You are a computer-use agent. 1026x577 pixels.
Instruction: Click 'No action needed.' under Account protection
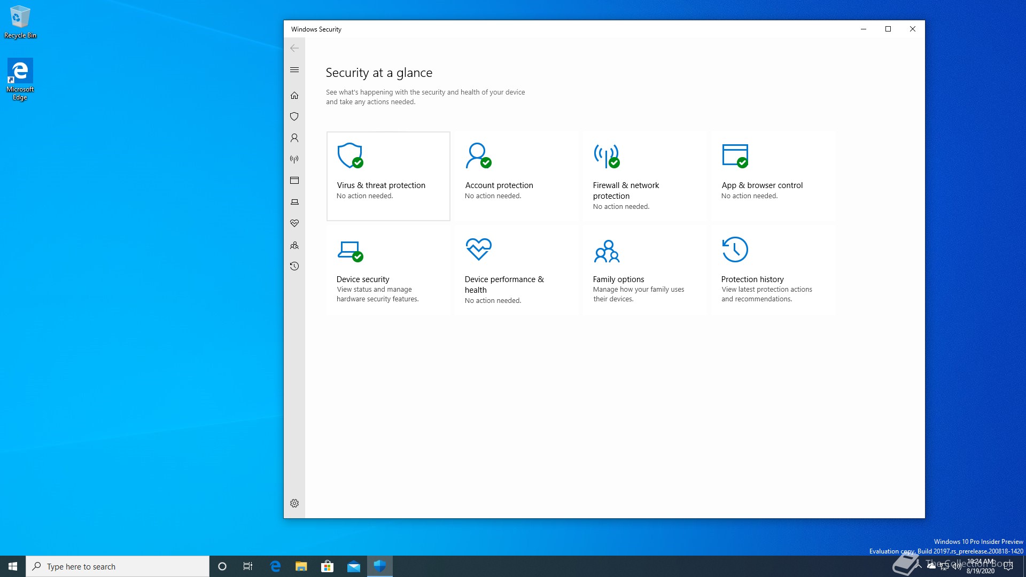click(x=493, y=196)
